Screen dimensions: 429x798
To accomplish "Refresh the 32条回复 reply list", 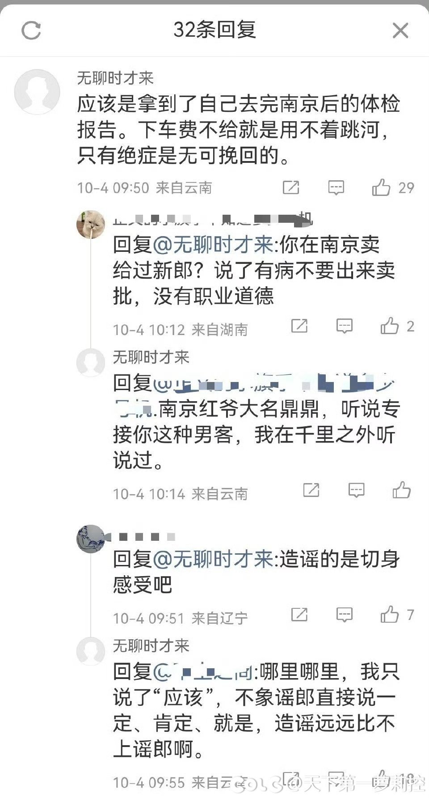I will 31,30.
